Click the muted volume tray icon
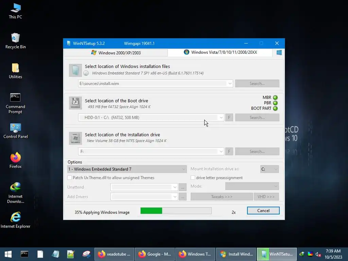 318,254
